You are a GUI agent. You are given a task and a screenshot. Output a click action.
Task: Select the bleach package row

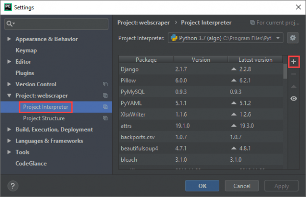click(201, 160)
